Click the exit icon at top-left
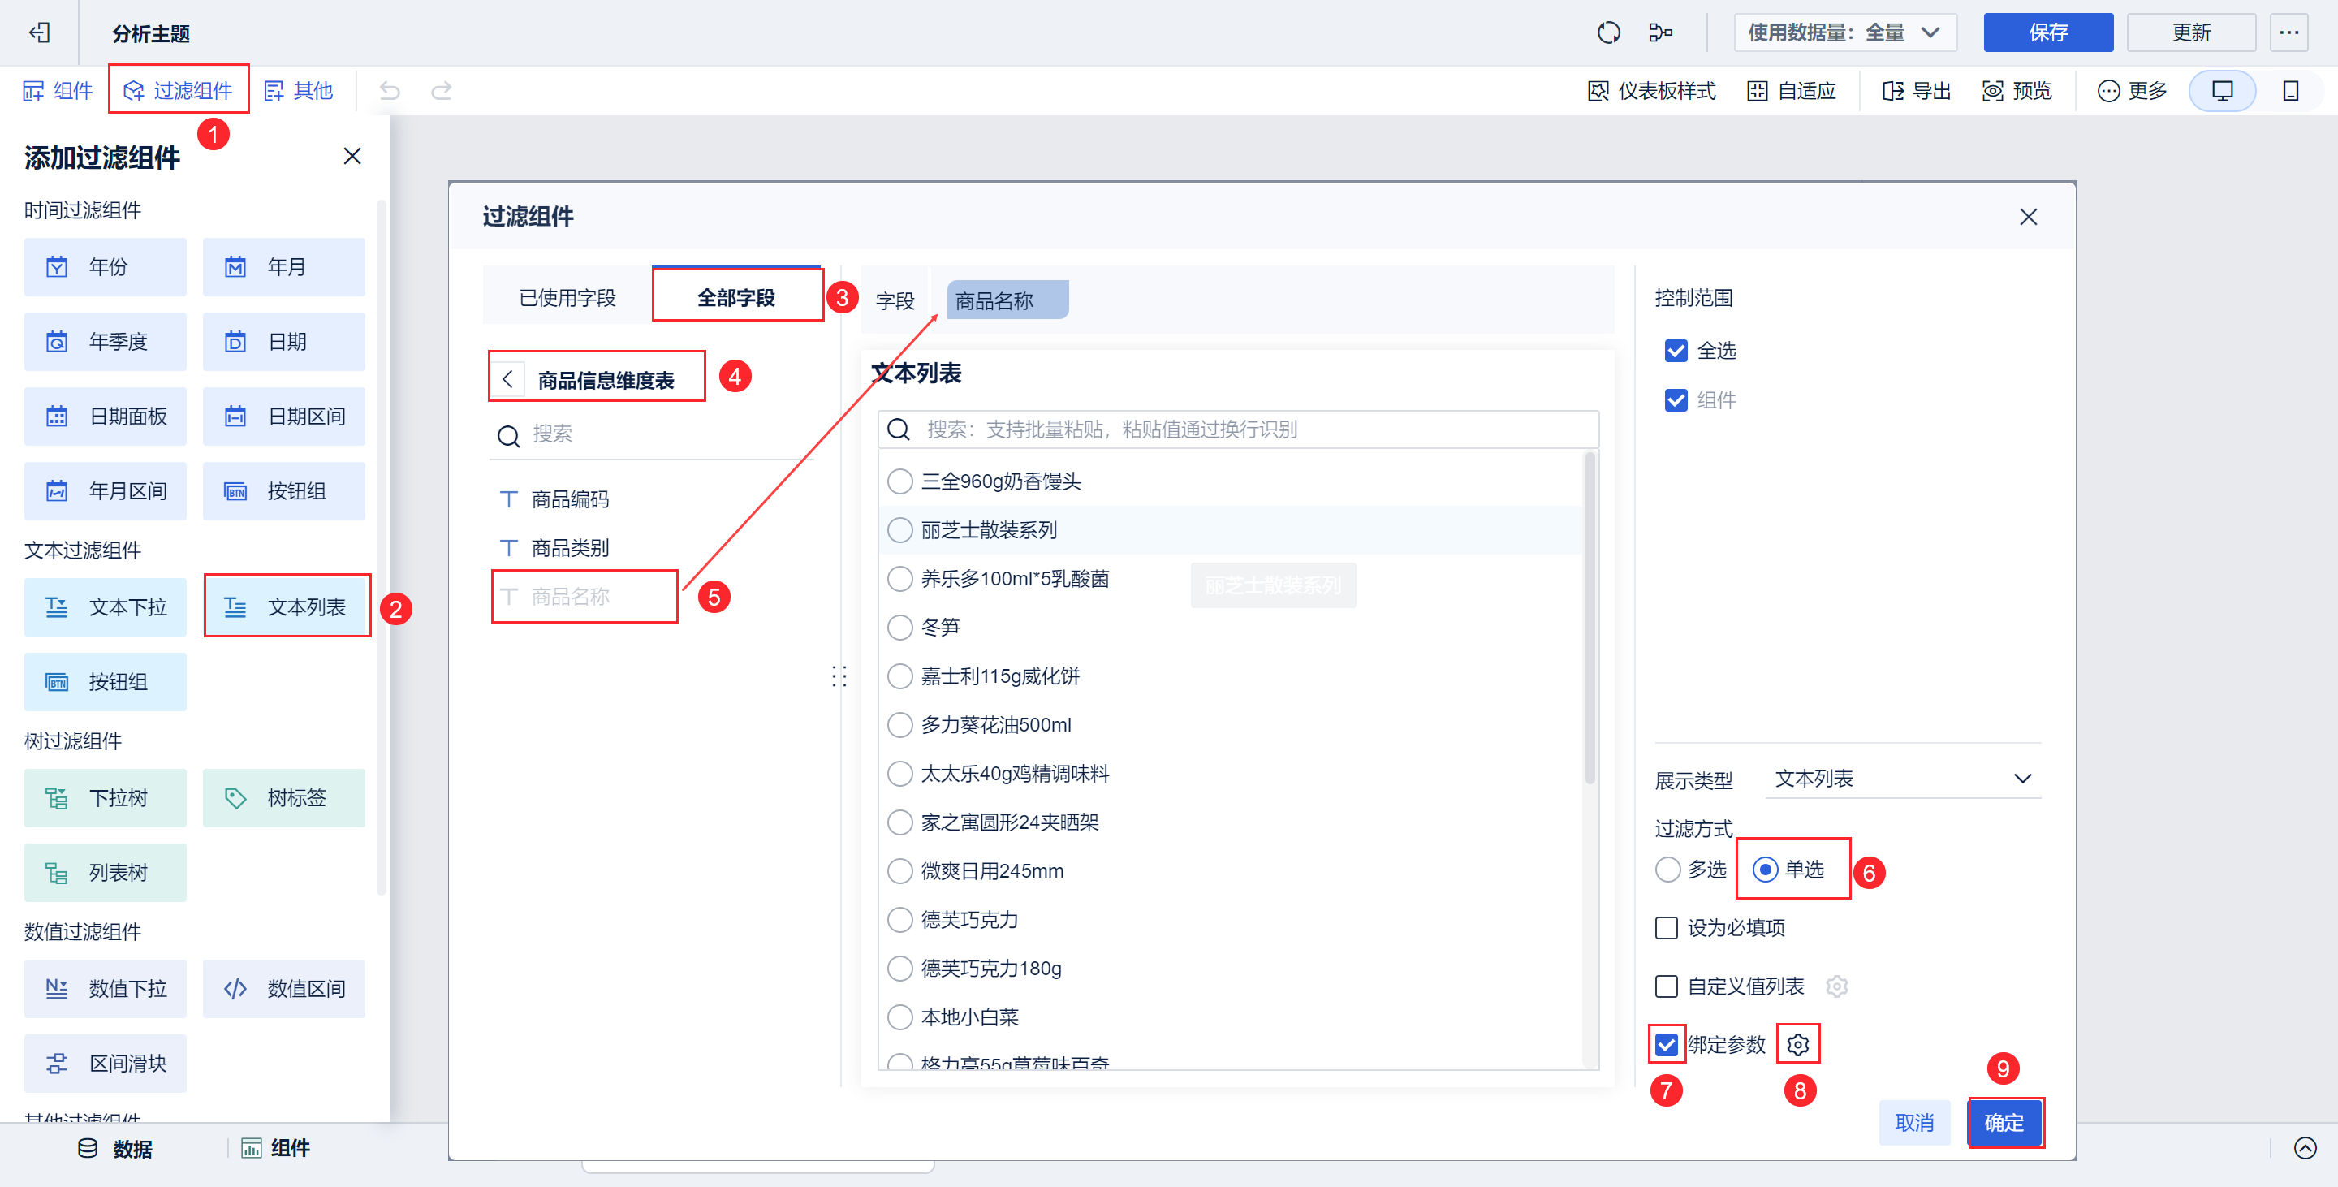The height and width of the screenshot is (1187, 2338). [x=39, y=32]
